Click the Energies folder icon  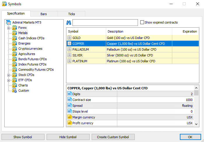[x=15, y=43]
